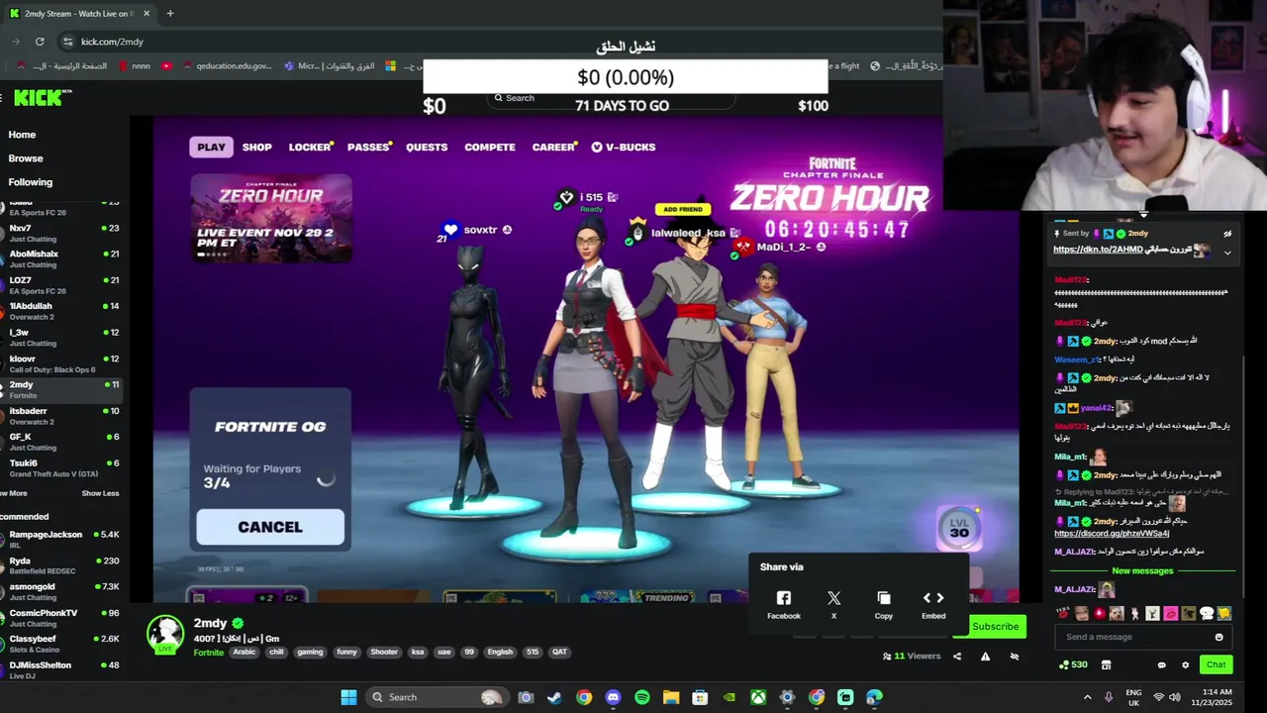Show hidden system tray icons chevron
Screen dimensions: 1267x713
point(1087,697)
